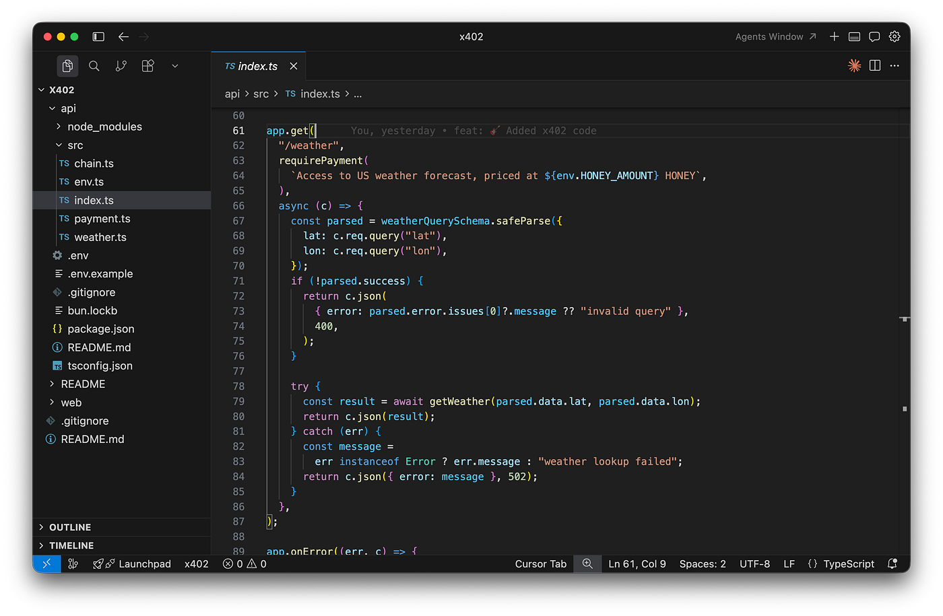Click the editor vertical scrollbar
943x616 pixels.
pyautogui.click(x=905, y=331)
